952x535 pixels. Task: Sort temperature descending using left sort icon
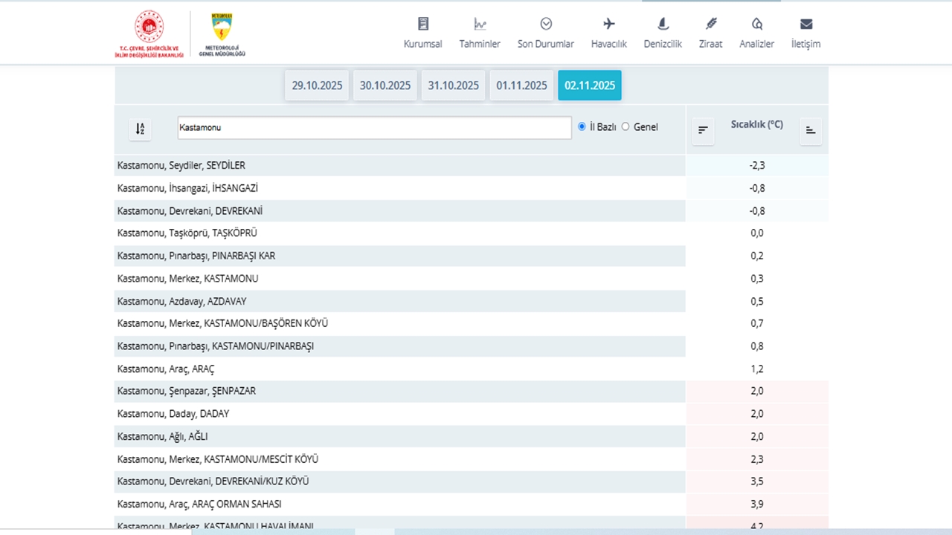[x=703, y=131]
